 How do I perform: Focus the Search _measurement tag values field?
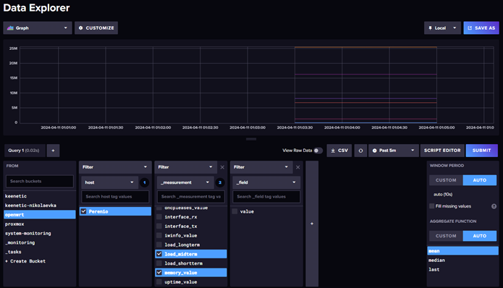pos(191,197)
